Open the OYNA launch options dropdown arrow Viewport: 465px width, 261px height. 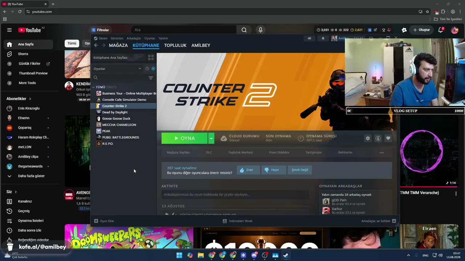pos(211,138)
